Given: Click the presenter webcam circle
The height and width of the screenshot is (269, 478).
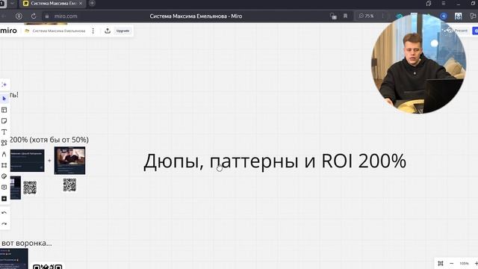Looking at the screenshot, I should pos(418,64).
